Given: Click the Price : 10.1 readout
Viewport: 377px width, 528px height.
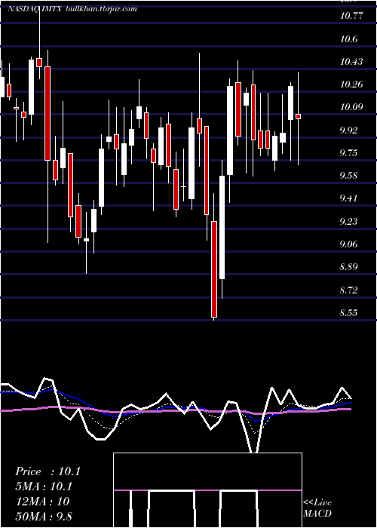Looking at the screenshot, I should coord(48,471).
